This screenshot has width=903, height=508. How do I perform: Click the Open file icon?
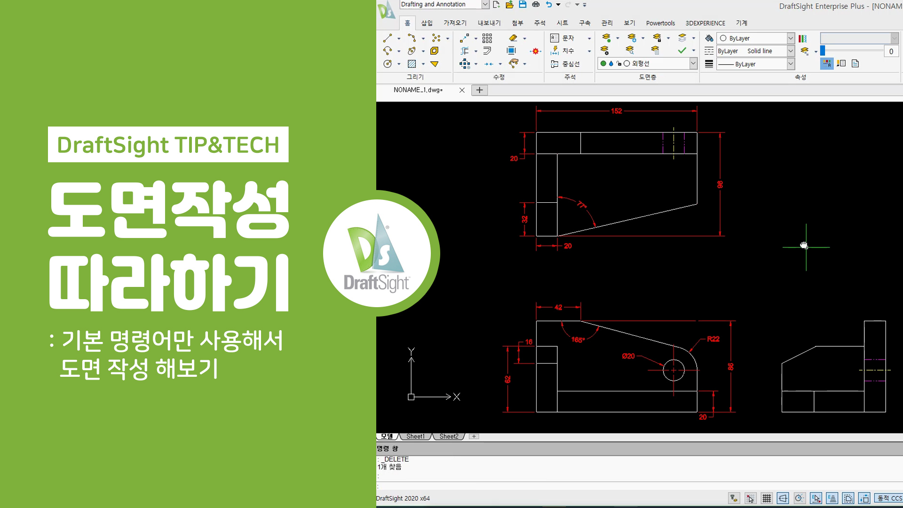tap(509, 5)
